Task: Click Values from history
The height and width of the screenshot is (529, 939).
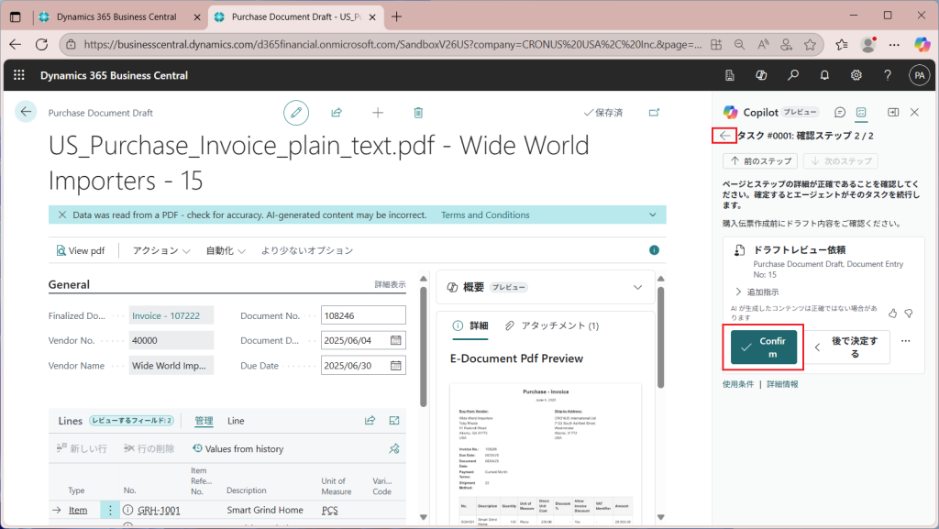Action: coord(238,449)
